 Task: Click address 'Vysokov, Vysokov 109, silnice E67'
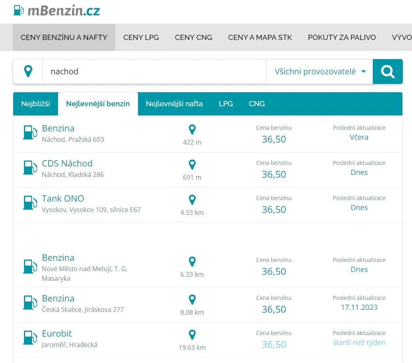[x=91, y=210]
